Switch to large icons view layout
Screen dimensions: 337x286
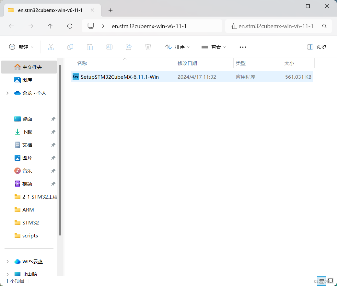pos(331,281)
